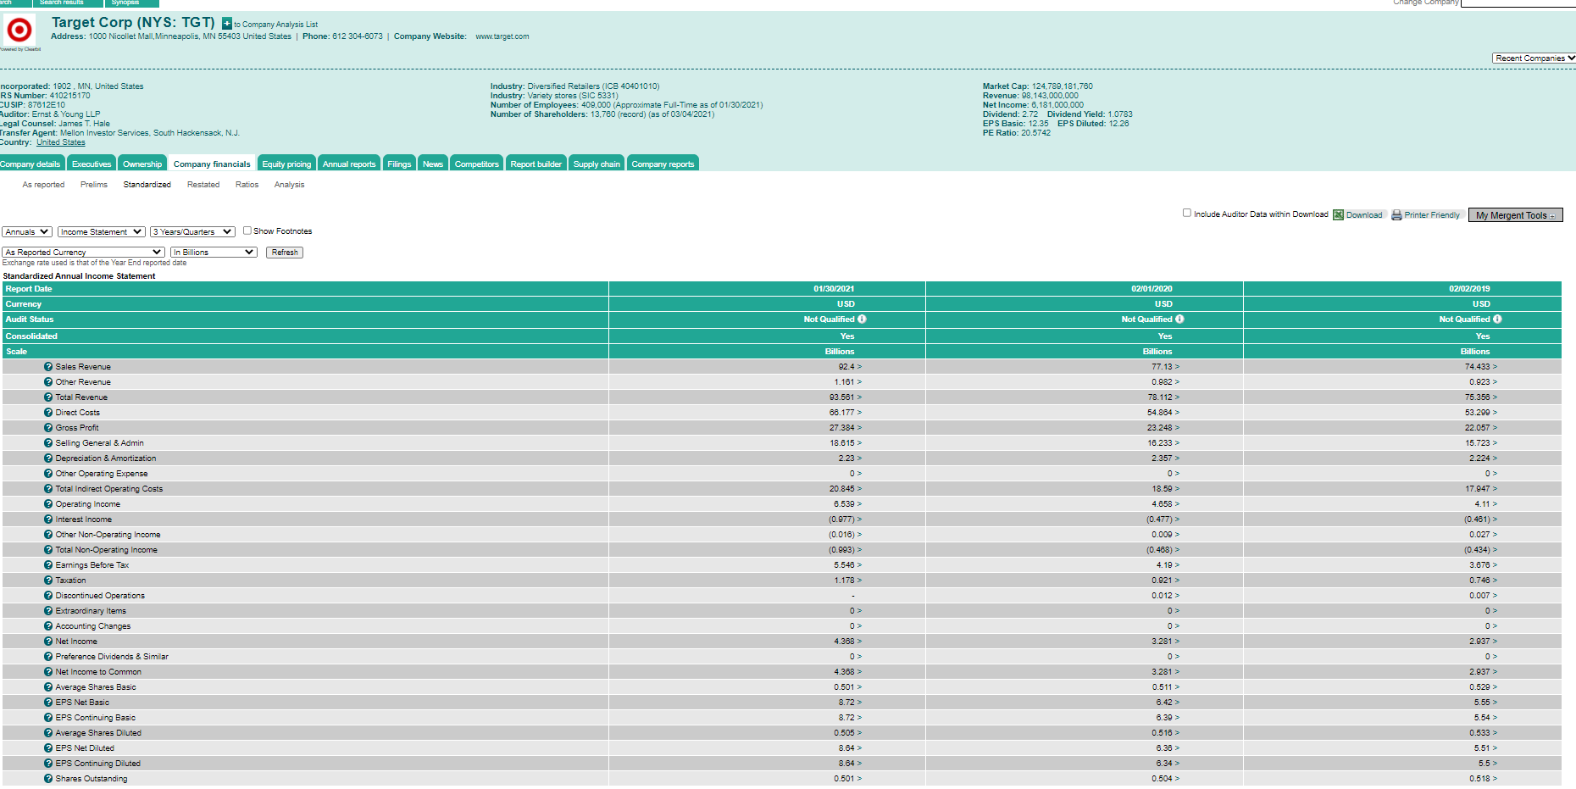Open the Recent Companies dropdown
Image resolution: width=1576 pixels, height=789 pixels.
coord(1534,58)
